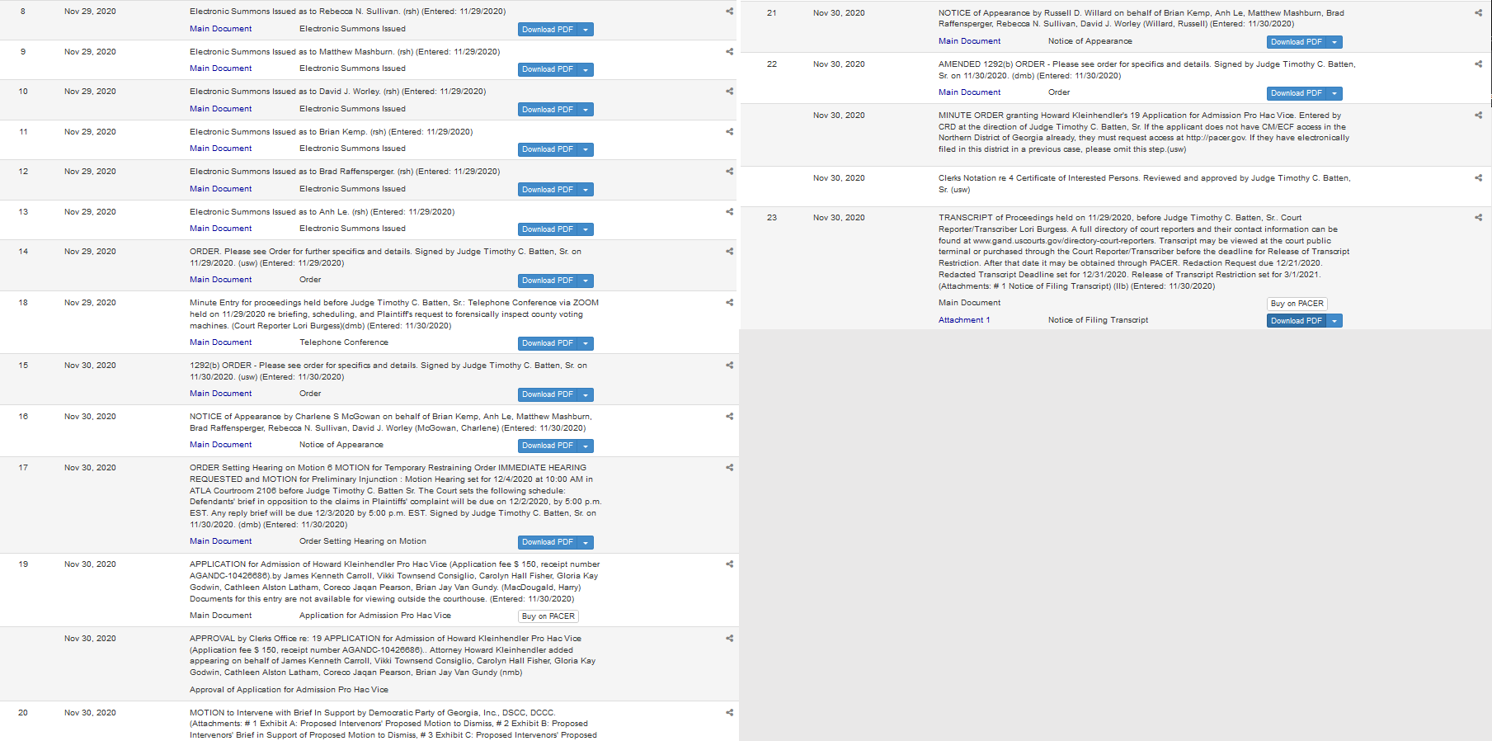Share the APPROVAL by Clerks Office entry

pos(729,639)
